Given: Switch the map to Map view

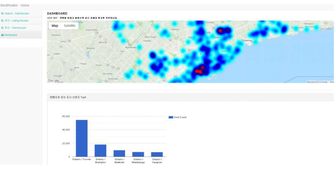Looking at the screenshot, I should pos(55,26).
